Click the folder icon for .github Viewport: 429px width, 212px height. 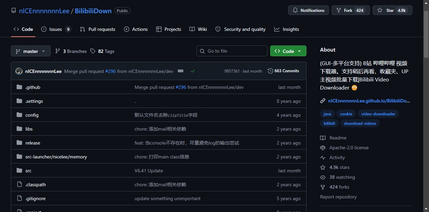click(19, 87)
